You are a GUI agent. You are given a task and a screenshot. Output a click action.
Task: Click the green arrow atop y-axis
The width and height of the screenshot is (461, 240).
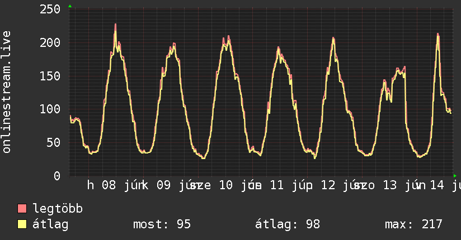[70, 6]
